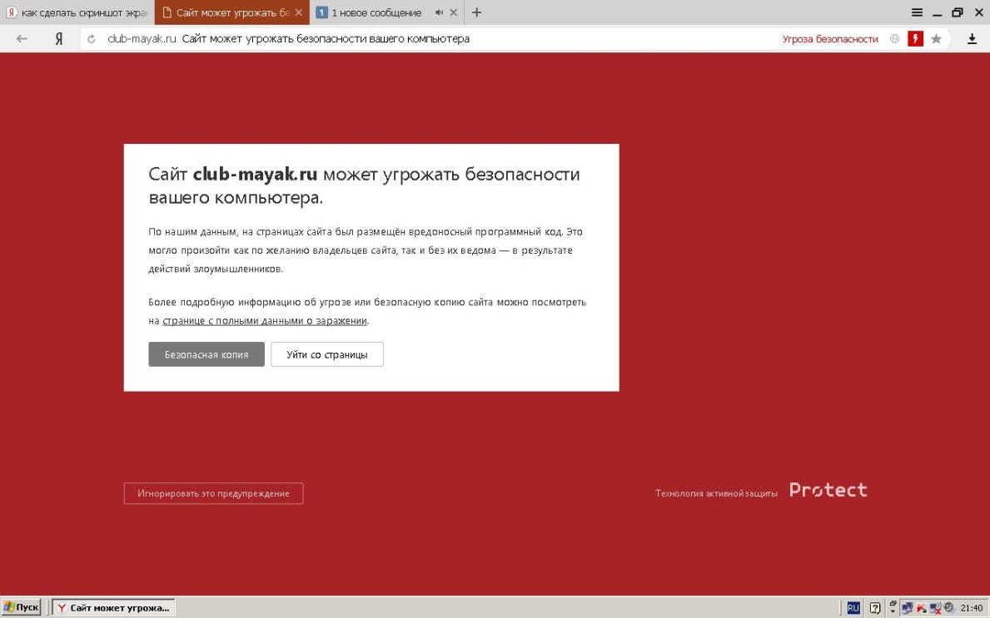Click 'Безопасная копия' button
This screenshot has height=618, width=990.
tap(206, 354)
